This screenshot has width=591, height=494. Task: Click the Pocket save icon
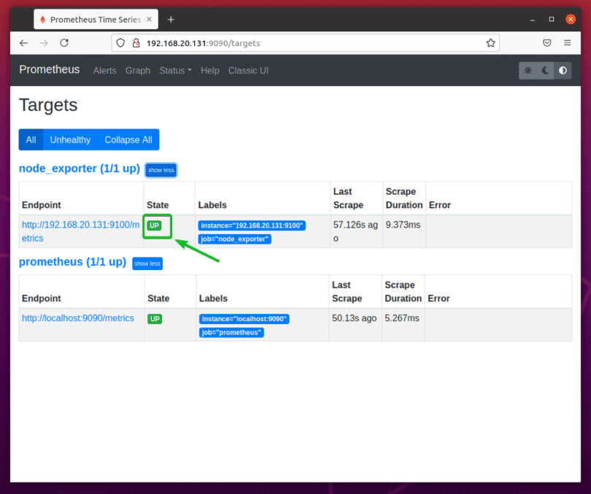coord(546,43)
